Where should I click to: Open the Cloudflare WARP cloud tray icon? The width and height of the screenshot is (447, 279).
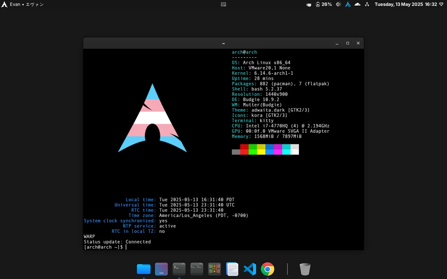point(357,5)
